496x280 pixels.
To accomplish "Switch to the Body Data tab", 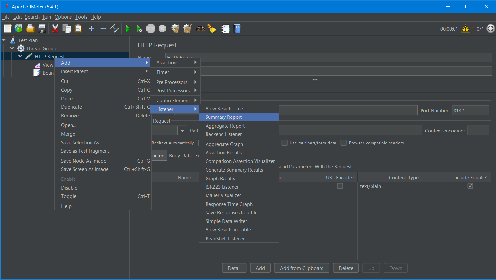I will click(180, 156).
